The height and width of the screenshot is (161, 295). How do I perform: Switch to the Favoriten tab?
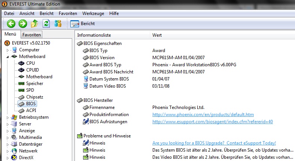[31, 35]
